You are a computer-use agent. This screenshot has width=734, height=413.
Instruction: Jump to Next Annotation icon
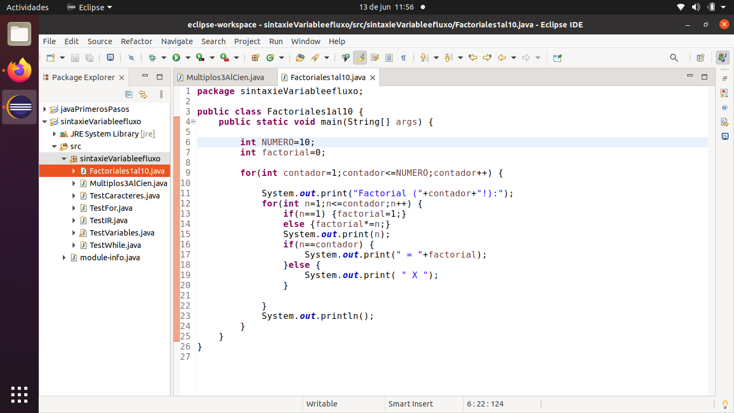[424, 58]
